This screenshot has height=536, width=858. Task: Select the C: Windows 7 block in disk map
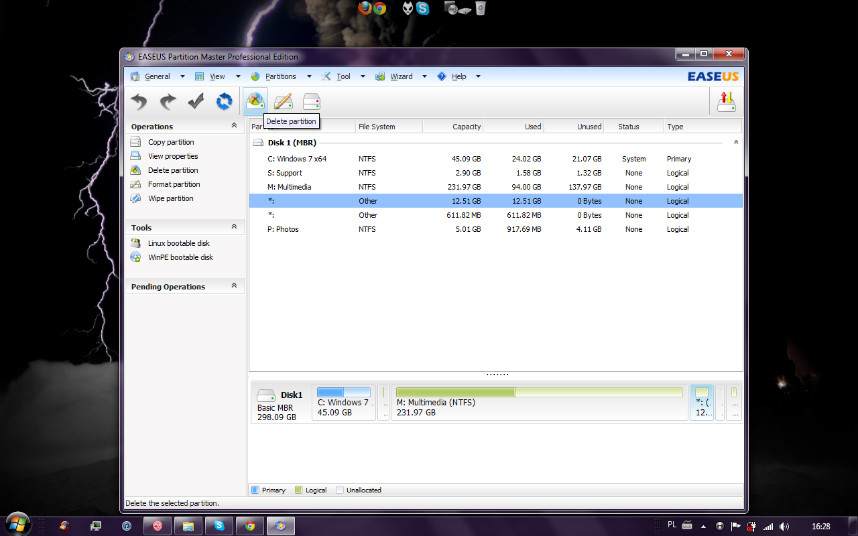344,403
